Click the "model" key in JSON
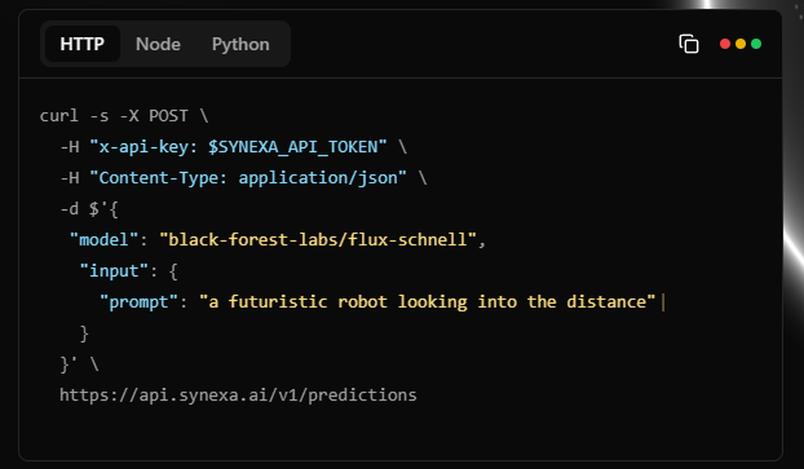The height and width of the screenshot is (469, 804). tap(104, 239)
